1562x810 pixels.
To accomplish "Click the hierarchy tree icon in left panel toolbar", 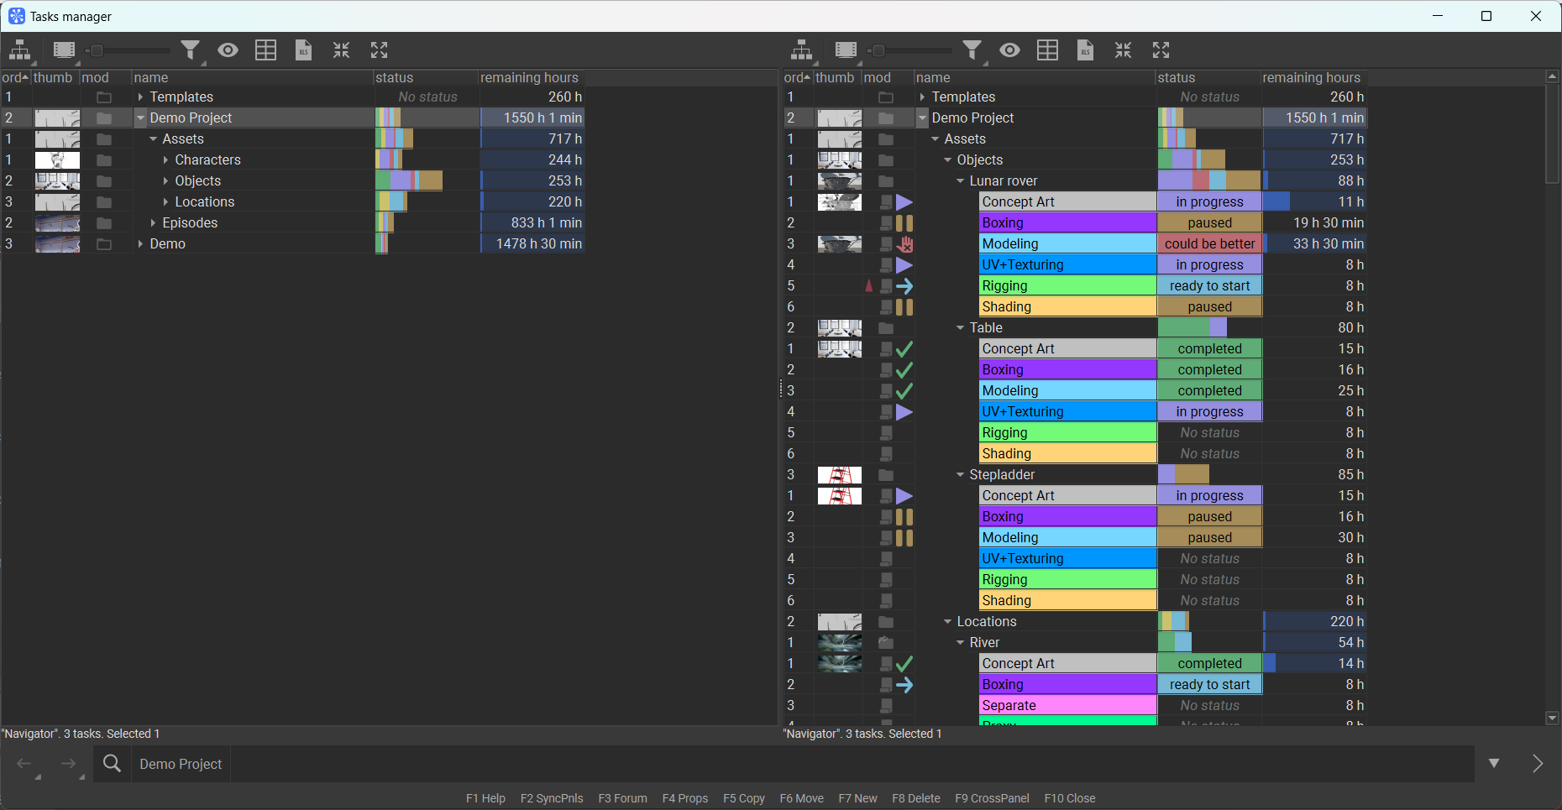I will [19, 50].
